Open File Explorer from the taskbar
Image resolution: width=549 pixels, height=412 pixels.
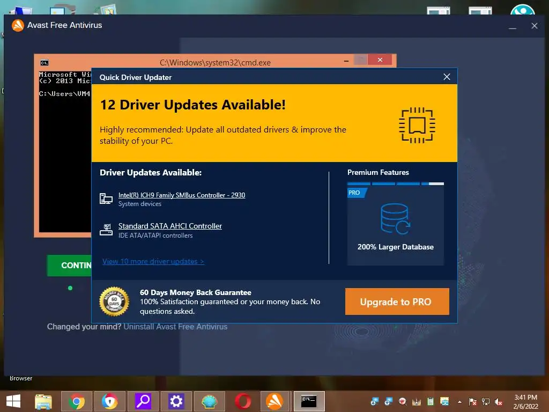[43, 401]
